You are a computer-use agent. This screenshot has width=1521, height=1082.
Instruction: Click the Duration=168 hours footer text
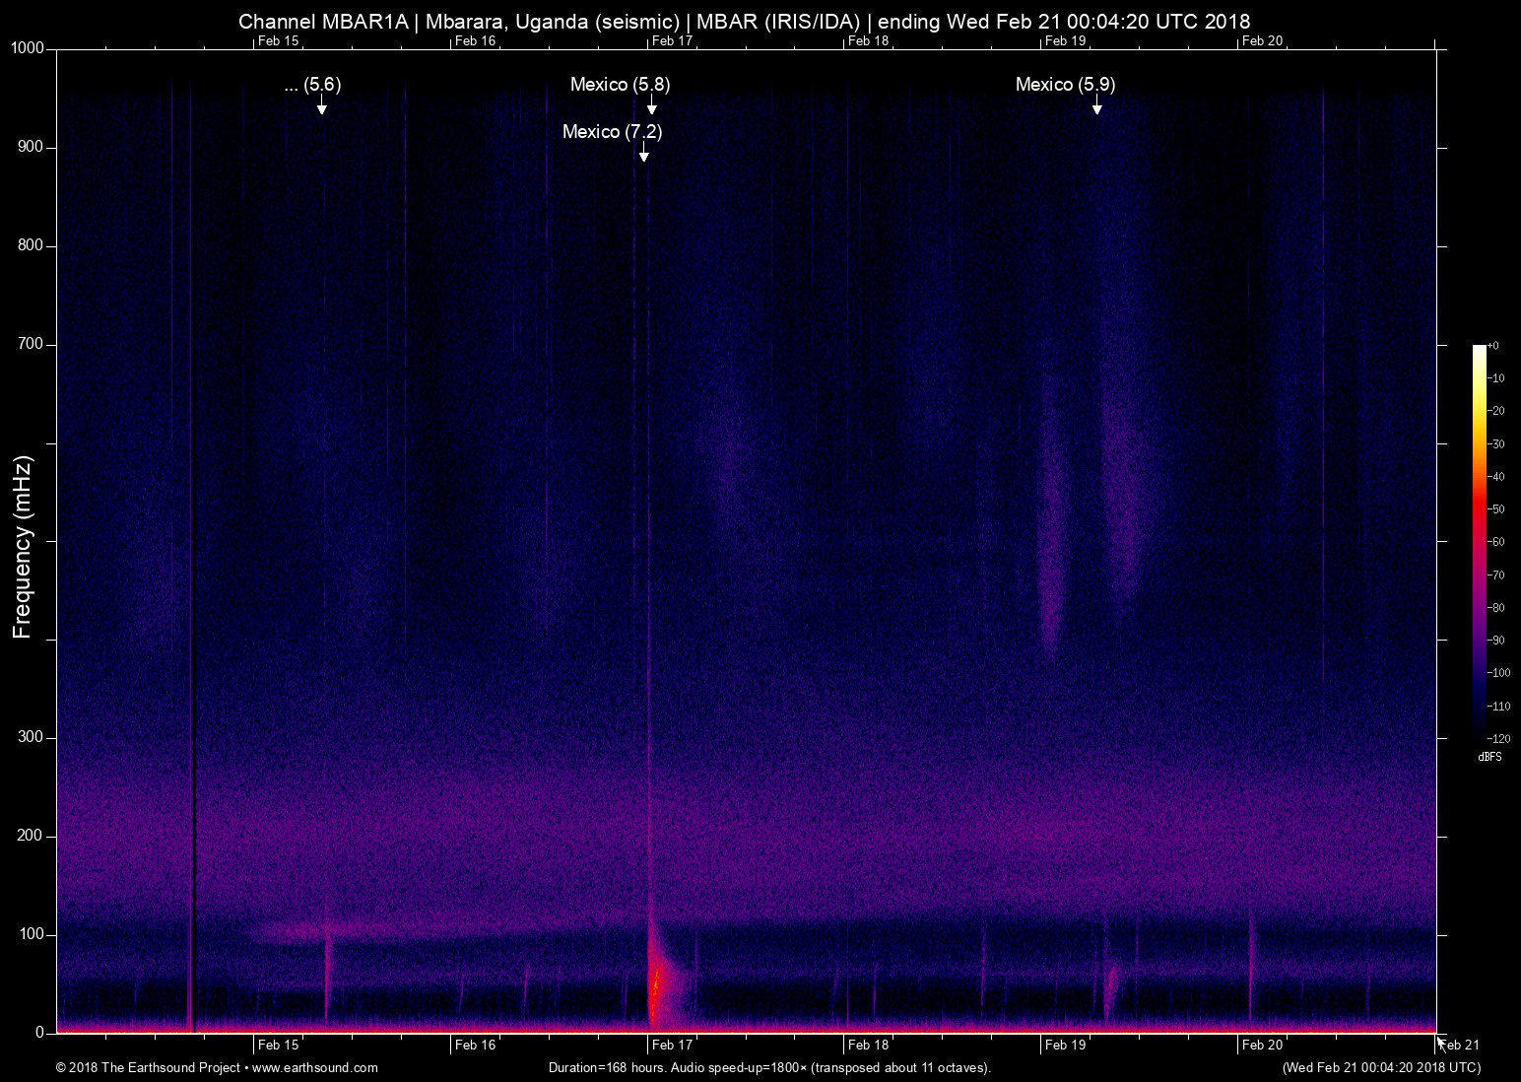768,1067
